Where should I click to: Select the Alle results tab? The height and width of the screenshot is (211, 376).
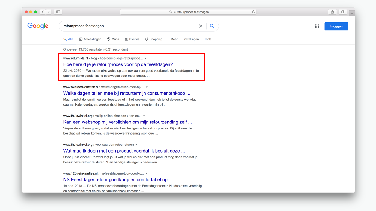tap(68, 39)
